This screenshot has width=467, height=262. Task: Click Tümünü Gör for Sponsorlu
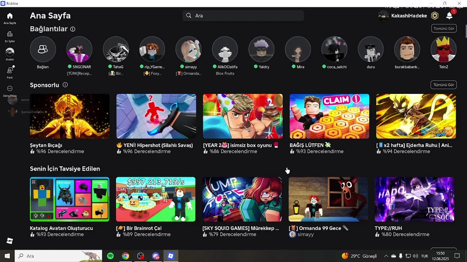pyautogui.click(x=444, y=85)
